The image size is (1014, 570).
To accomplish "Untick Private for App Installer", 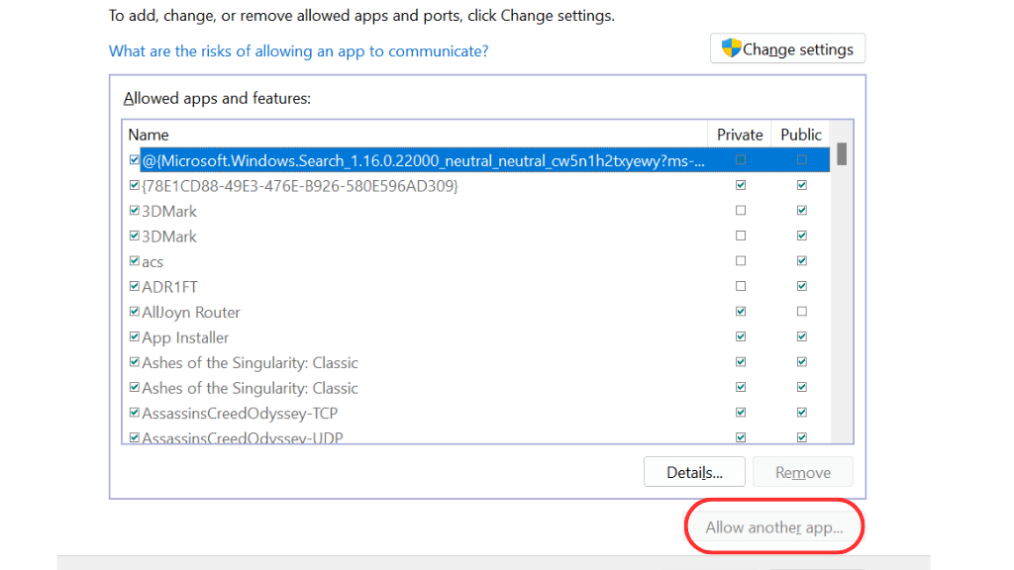I will coord(741,336).
